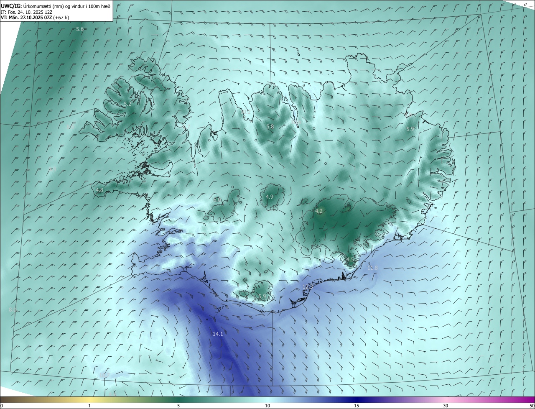Click the 8.0 value at the western edge
The width and height of the screenshot is (535, 409).
pyautogui.click(x=13, y=309)
